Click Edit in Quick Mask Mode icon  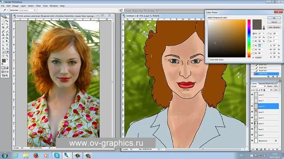[7, 68]
